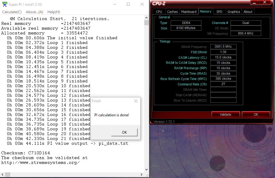Click the RAS# to CAS# Delay (tRCD) value
275x178 pixels.
point(223,63)
